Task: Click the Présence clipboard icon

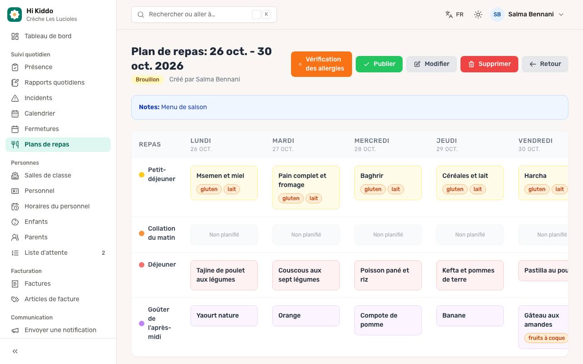Action: click(x=15, y=67)
